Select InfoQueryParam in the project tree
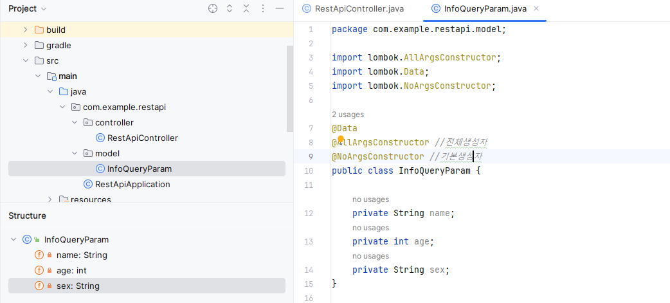This screenshot has height=303, width=670. click(x=147, y=169)
